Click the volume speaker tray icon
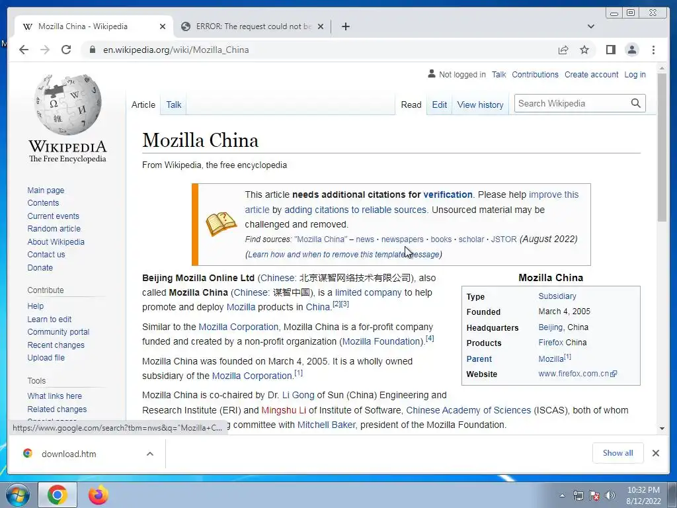 (610, 495)
